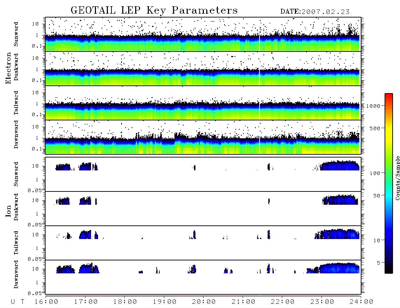
Task: Click the DATE:2007.02.23 label
Action: 315,12
